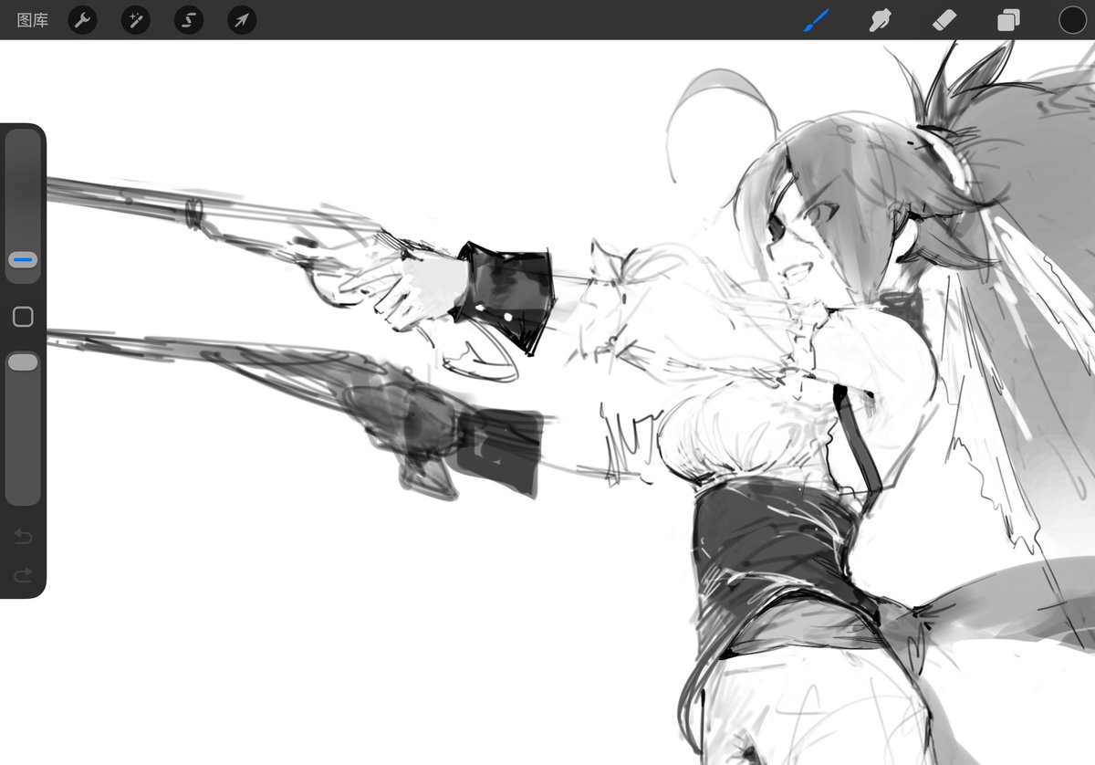Open the active color picker
Screen dimensions: 1095x765
coord(1073,20)
